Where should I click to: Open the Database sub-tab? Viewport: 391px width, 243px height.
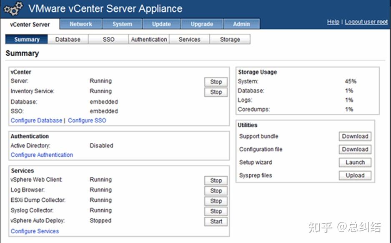click(x=68, y=40)
